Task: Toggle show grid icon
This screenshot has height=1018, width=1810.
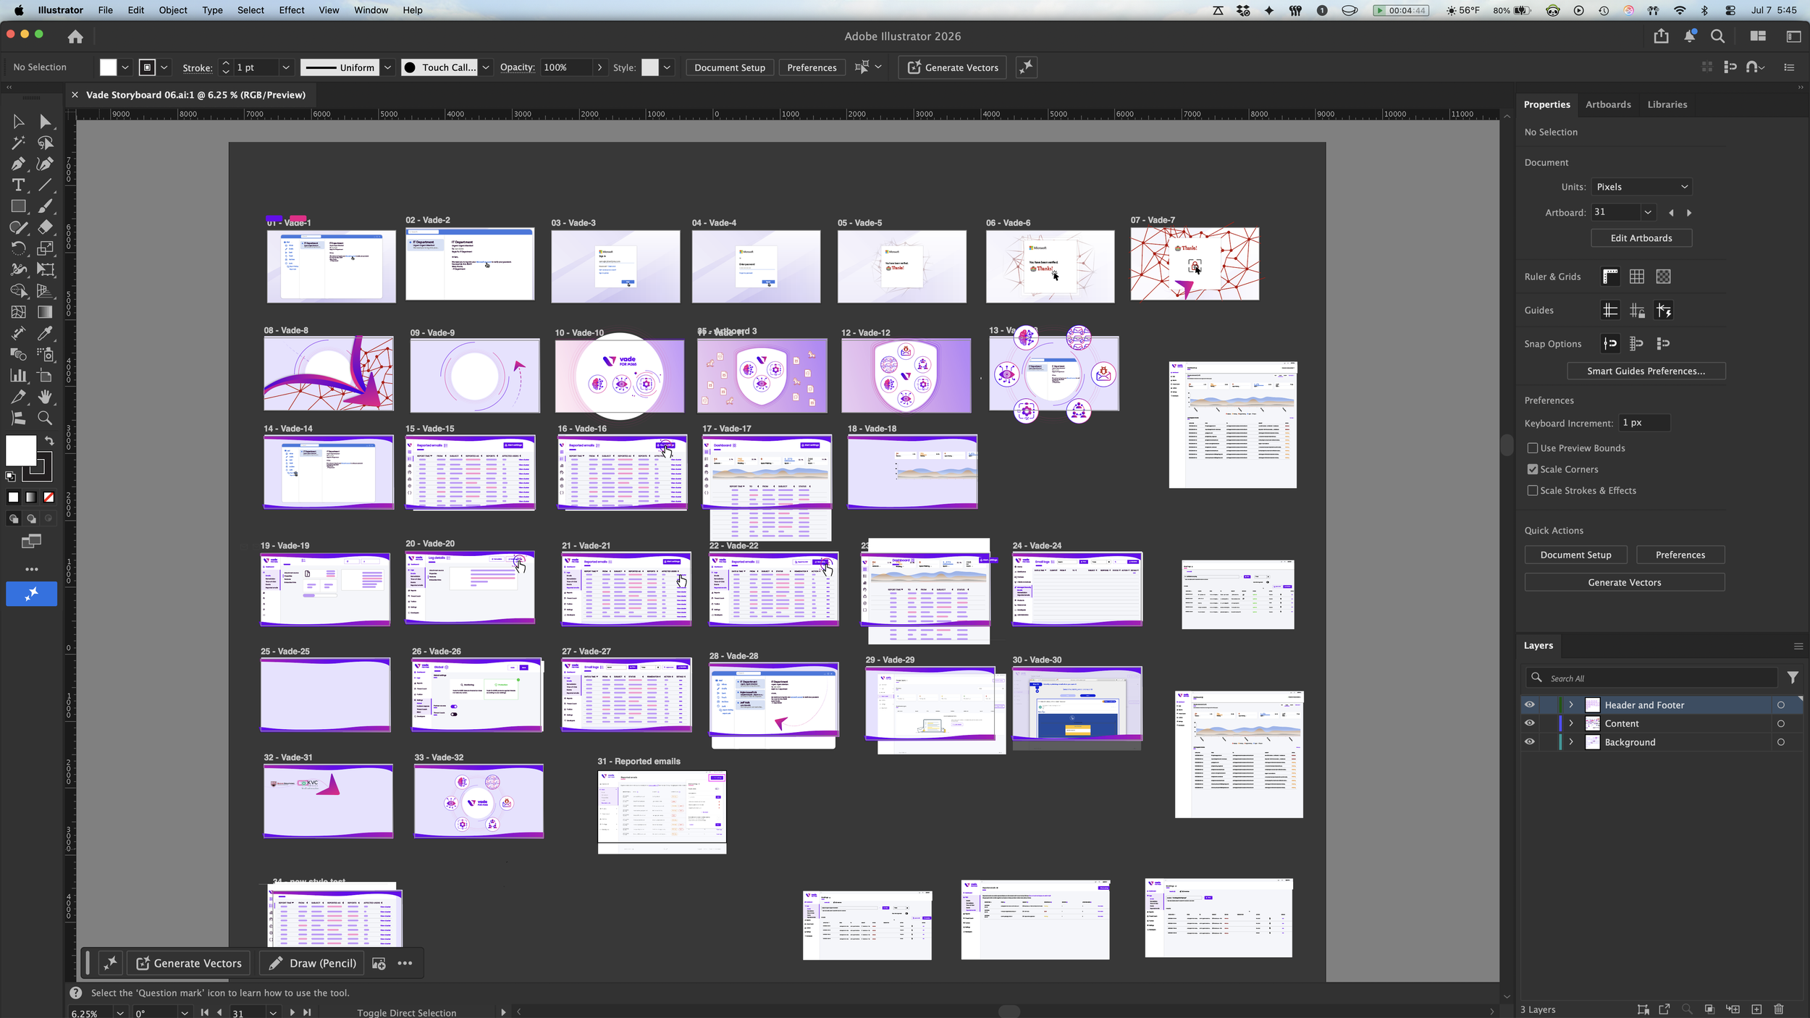Action: pos(1637,277)
